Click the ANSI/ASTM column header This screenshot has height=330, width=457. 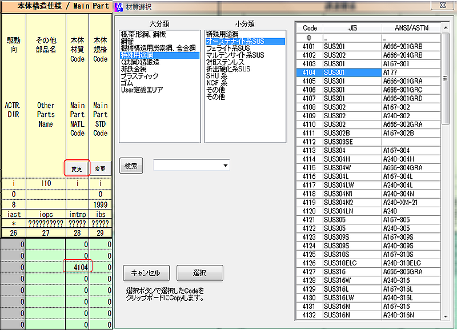[411, 28]
